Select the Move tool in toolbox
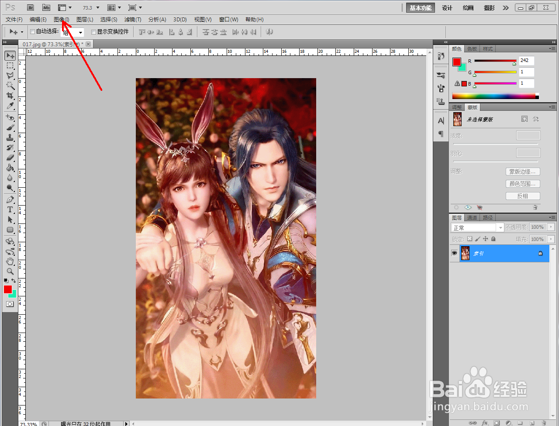 10,55
